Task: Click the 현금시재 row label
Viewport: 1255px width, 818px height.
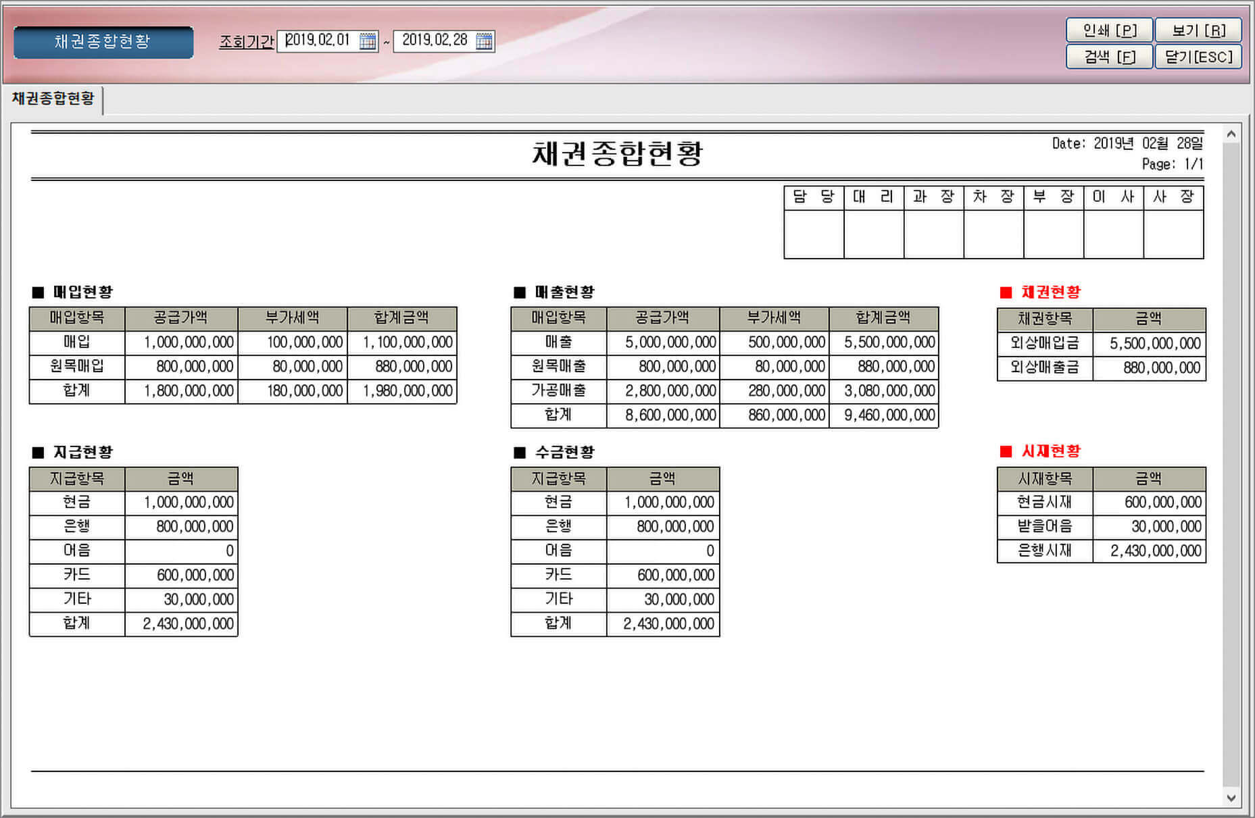Action: (1045, 502)
